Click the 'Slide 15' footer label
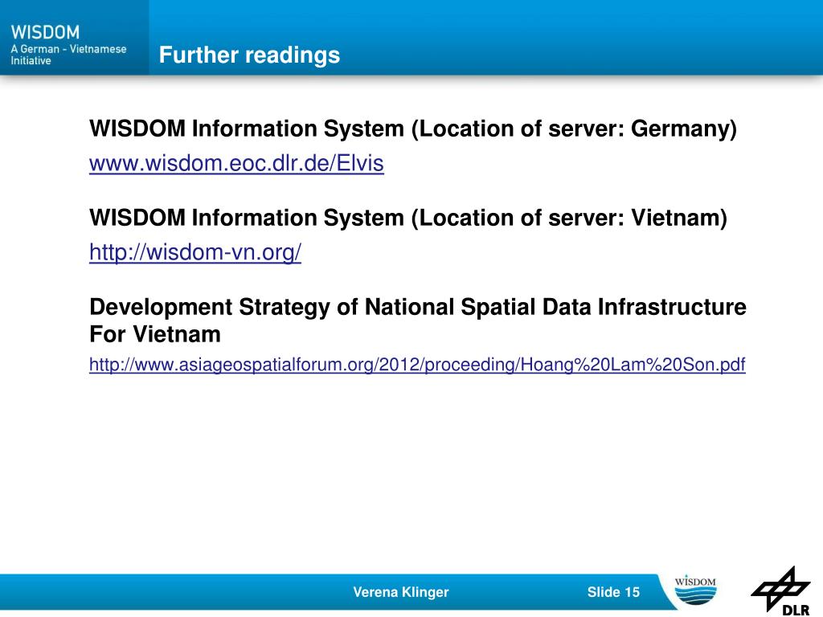The height and width of the screenshot is (617, 823). click(613, 592)
